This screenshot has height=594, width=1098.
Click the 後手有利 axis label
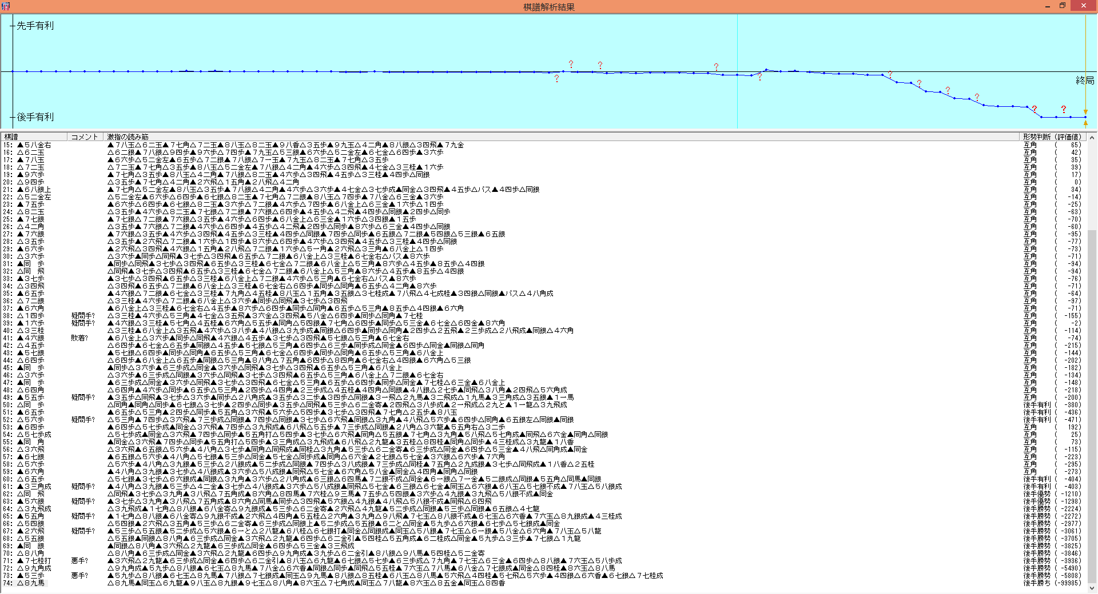point(35,117)
